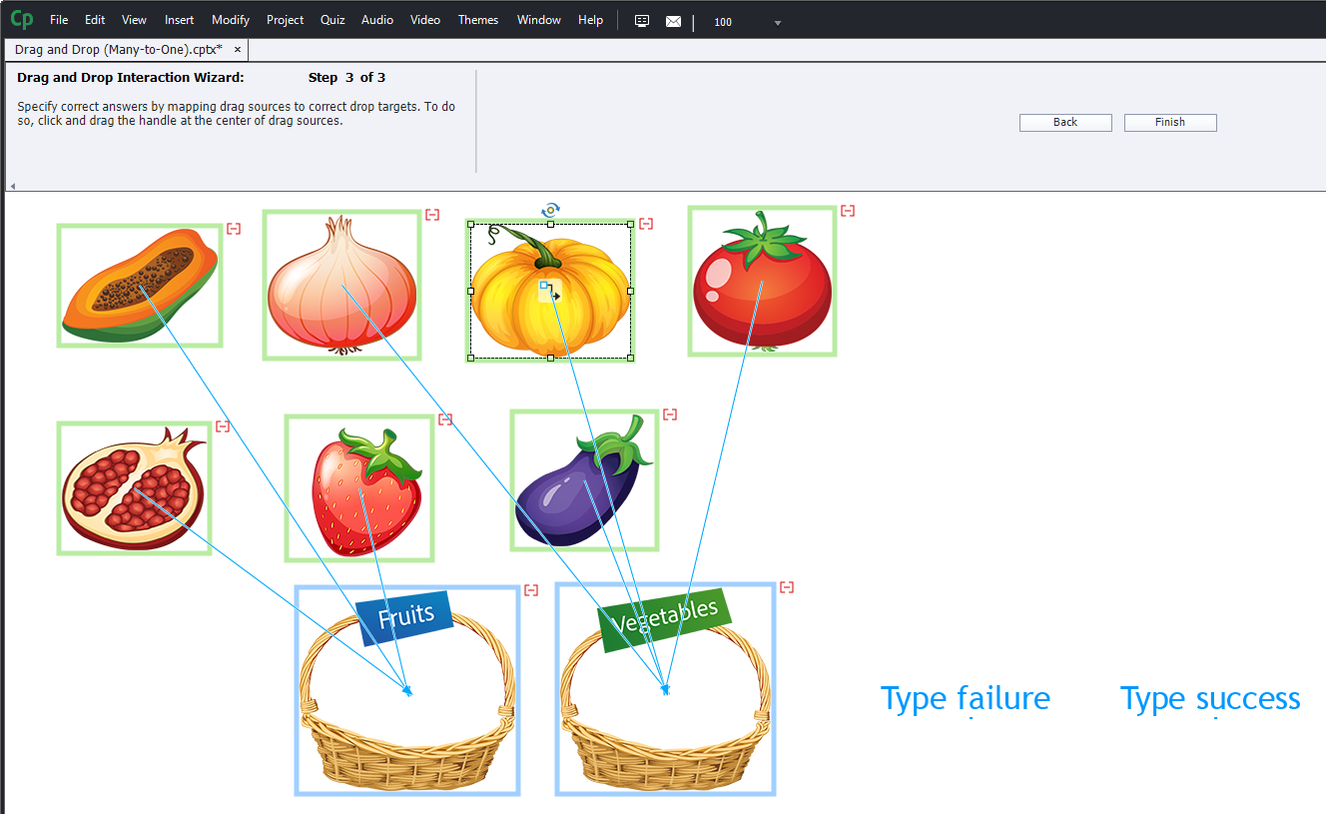Click the left arrow of the horizontal scrollbar
Viewport: 1326px width, 814px height.
[x=10, y=185]
